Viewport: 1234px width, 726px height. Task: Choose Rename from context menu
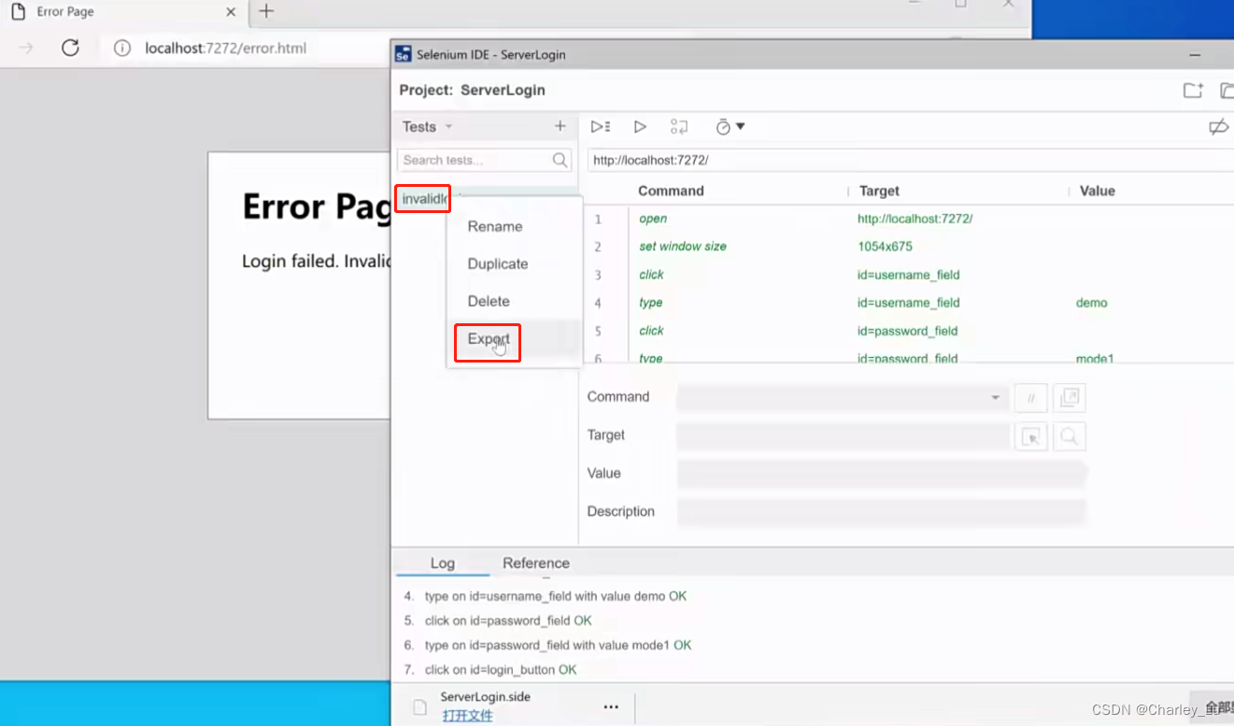495,226
